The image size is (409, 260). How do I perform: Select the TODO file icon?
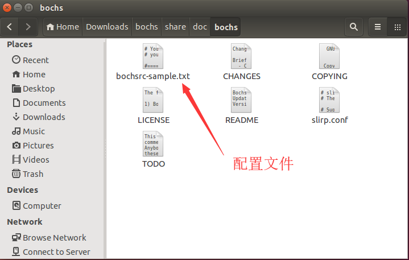[153, 144]
